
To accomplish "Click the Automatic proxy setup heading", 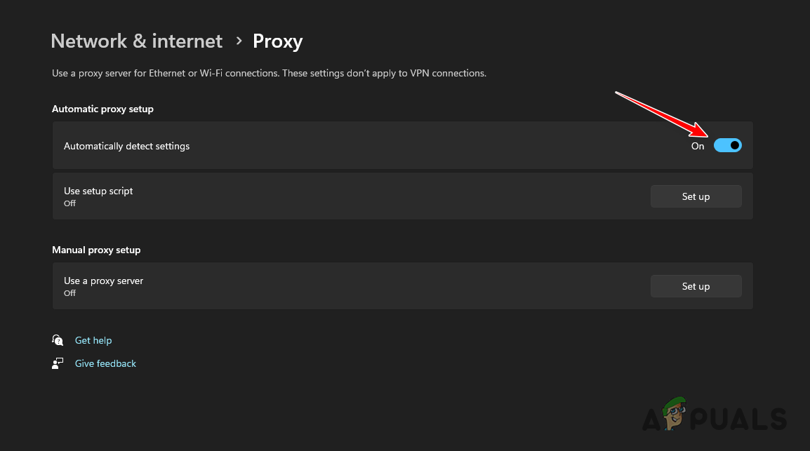I will [x=102, y=109].
